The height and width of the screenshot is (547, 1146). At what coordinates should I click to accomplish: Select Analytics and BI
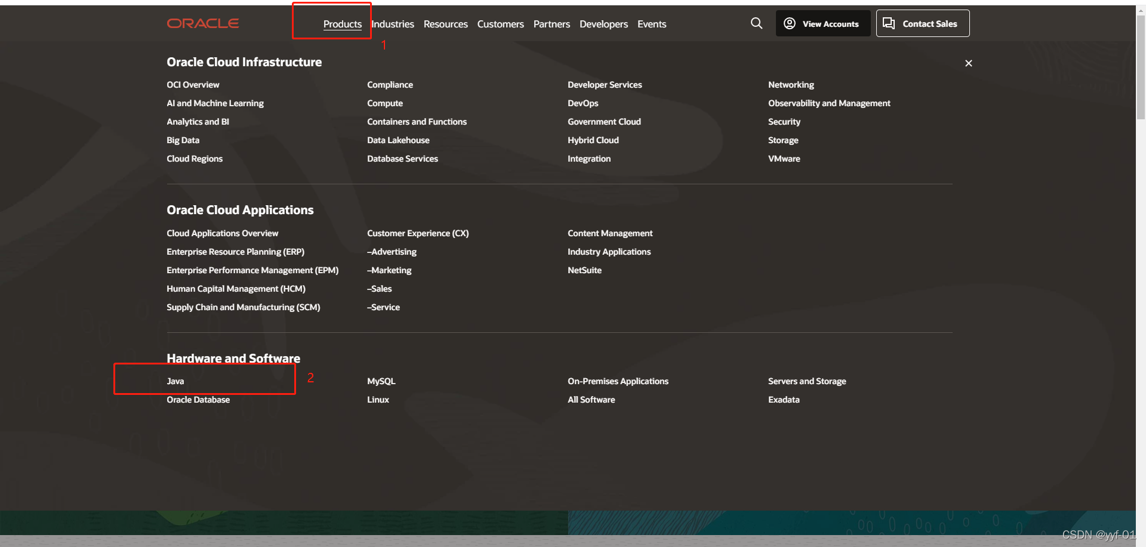(198, 122)
